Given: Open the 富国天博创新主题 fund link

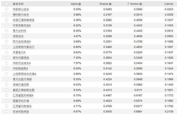Looking at the screenshot, I should 24,90.
